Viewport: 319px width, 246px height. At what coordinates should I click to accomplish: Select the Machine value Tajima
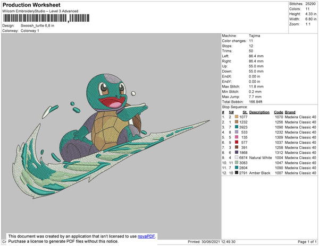(x=254, y=36)
